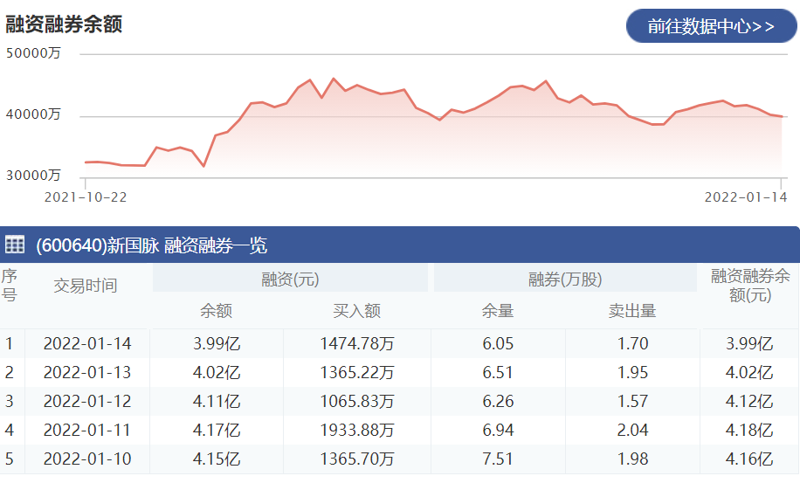This screenshot has height=483, width=800.
Task: Select the 2022-01-11 date cell
Action: coord(87,430)
